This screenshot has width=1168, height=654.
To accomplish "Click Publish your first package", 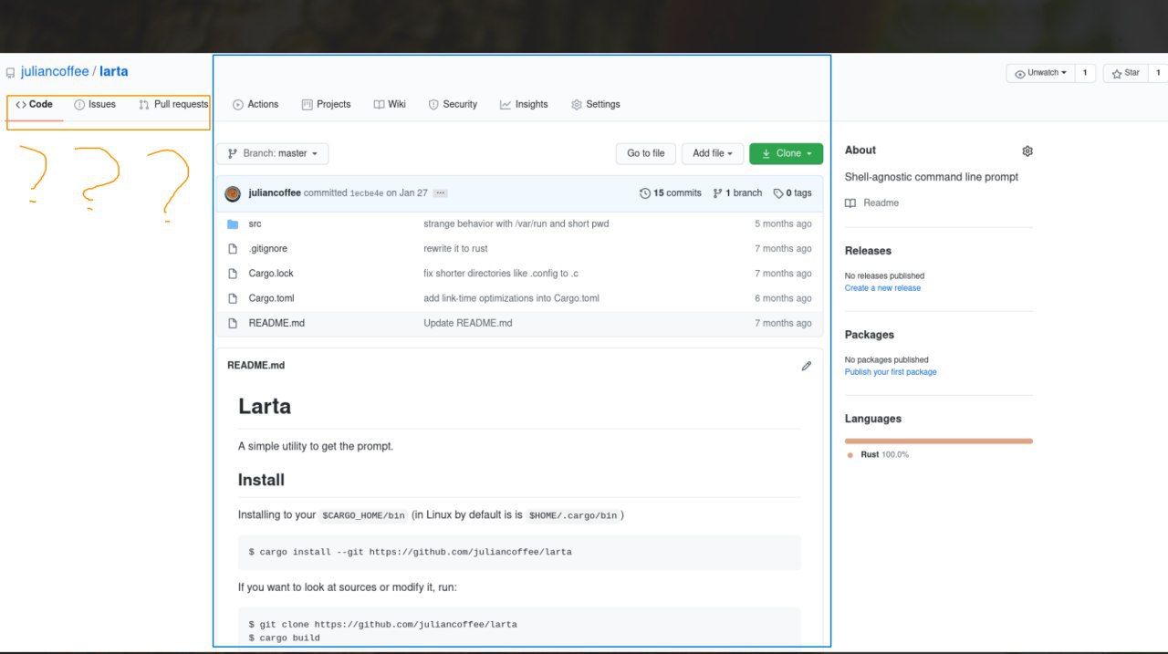I will (891, 372).
